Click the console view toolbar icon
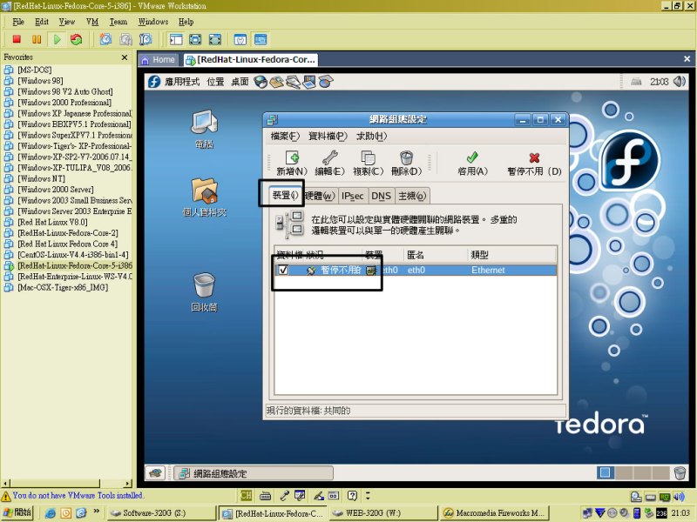 [x=261, y=39]
